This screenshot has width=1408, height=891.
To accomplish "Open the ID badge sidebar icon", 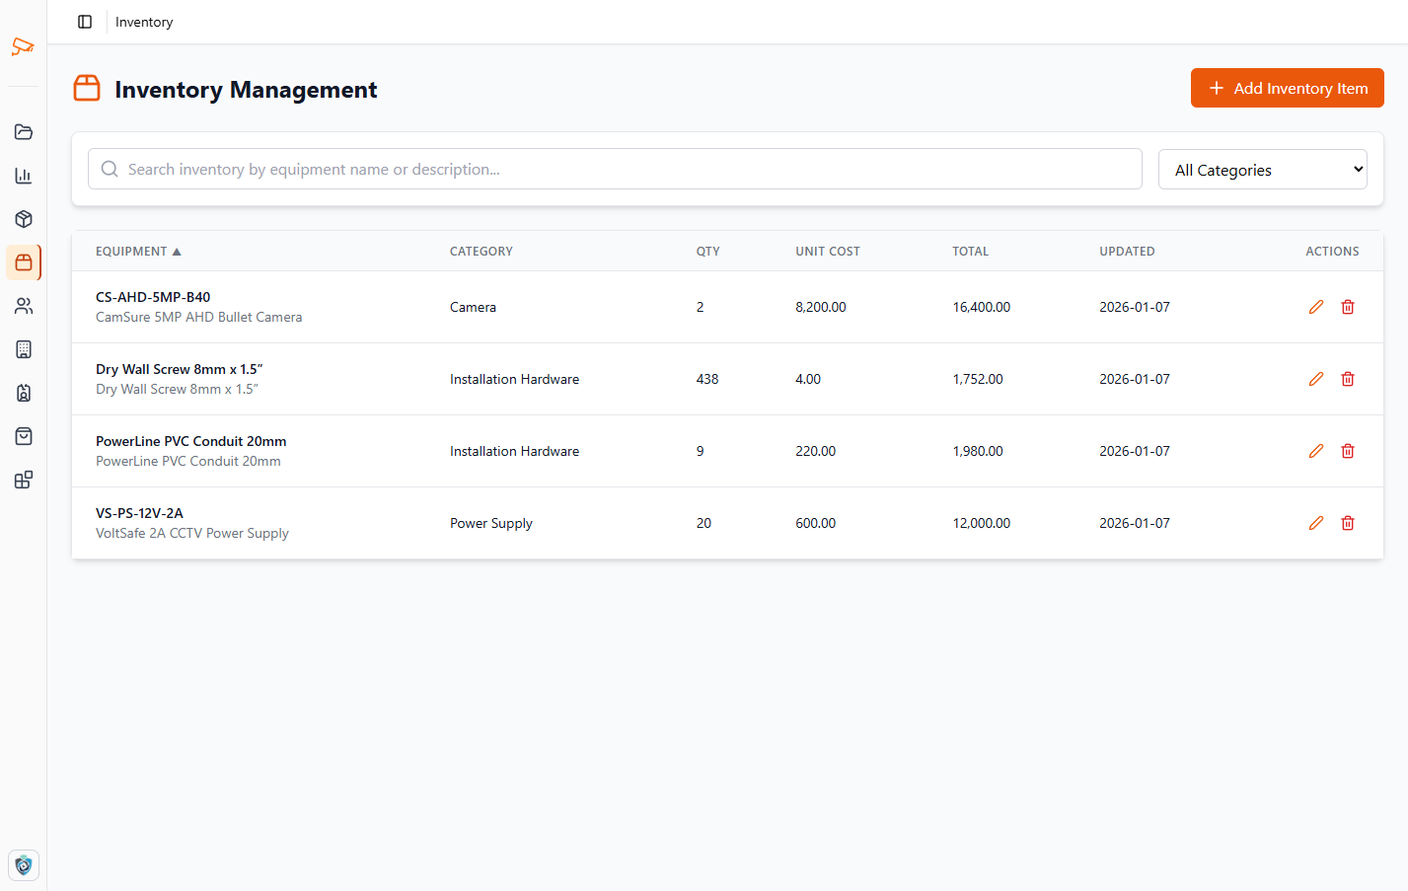I will pos(24,393).
